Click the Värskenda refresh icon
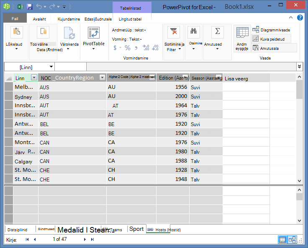This screenshot has width=308, height=248. [69, 33]
